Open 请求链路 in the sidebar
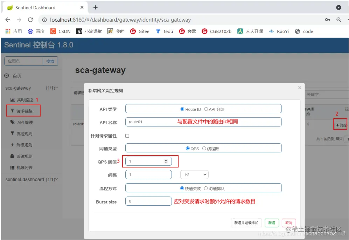This screenshot has height=240, width=349. pos(22,111)
